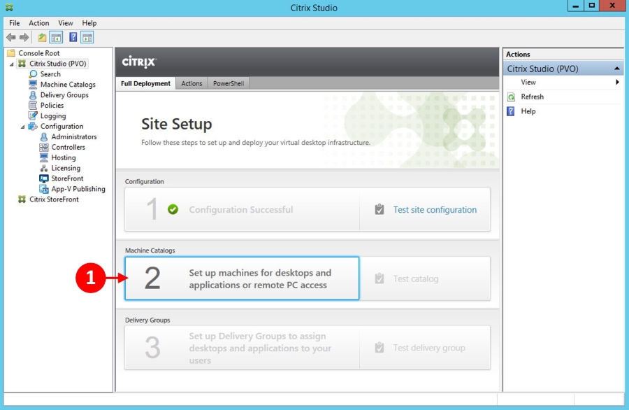Click Help in the Actions pane
The image size is (629, 410).
pyautogui.click(x=528, y=111)
